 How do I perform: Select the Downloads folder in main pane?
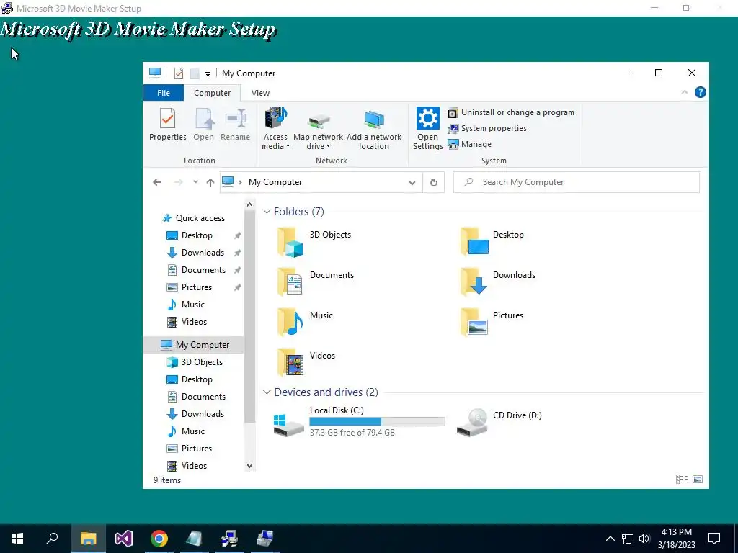498,282
